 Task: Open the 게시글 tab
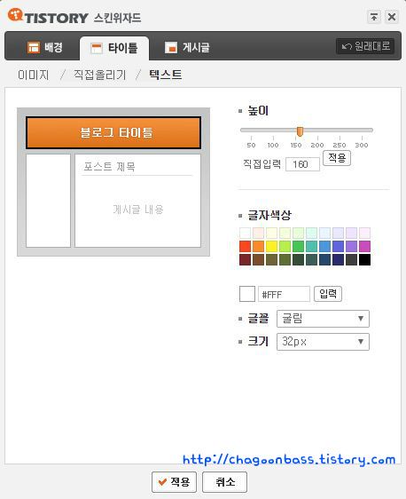(x=187, y=48)
